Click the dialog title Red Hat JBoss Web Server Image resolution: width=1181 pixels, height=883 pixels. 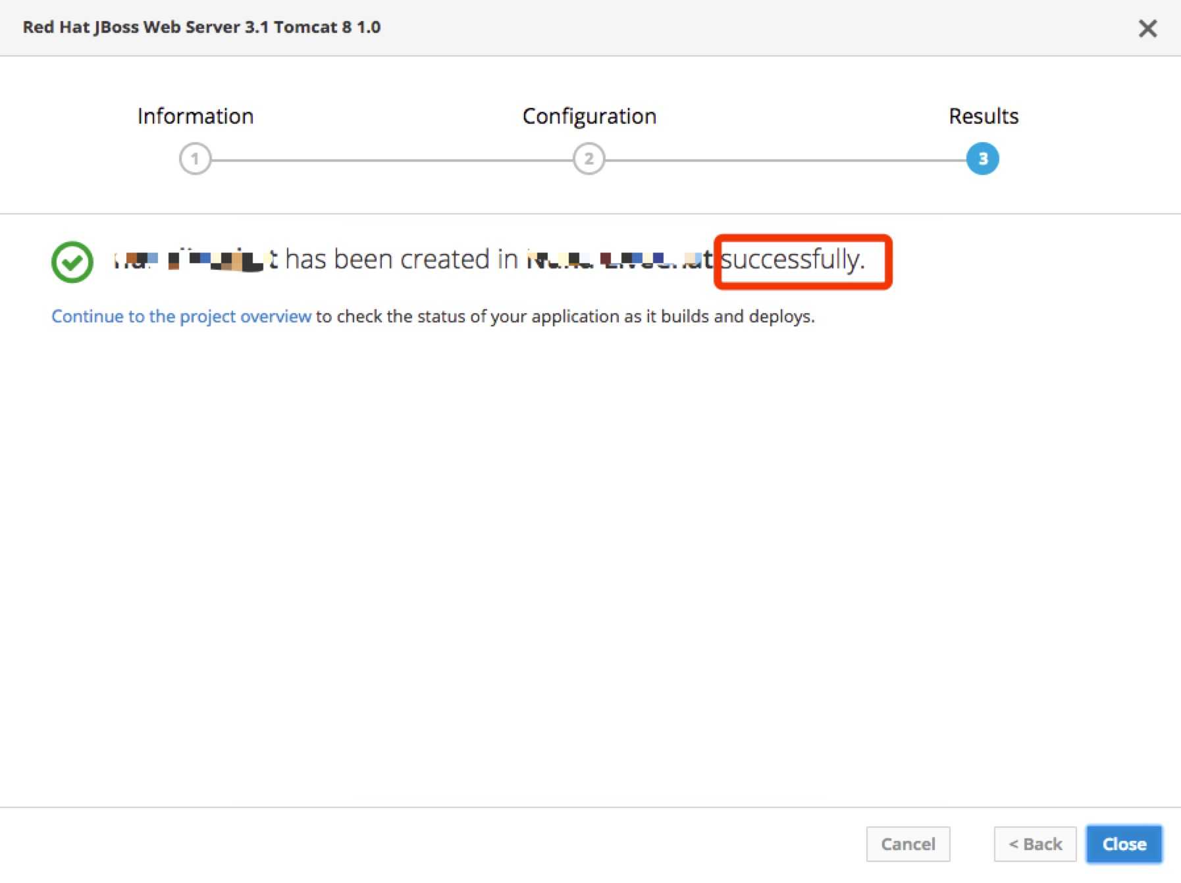tap(201, 27)
